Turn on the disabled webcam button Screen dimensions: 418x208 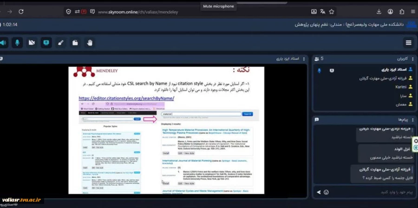pyautogui.click(x=32, y=43)
